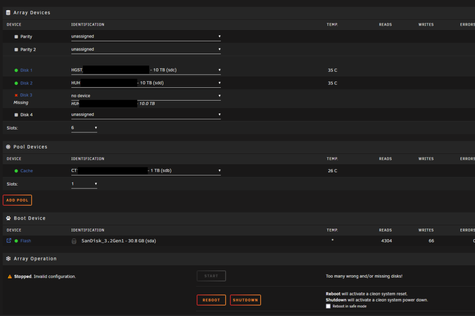
Task: Click the Boot Device section heading
Action: click(29, 218)
